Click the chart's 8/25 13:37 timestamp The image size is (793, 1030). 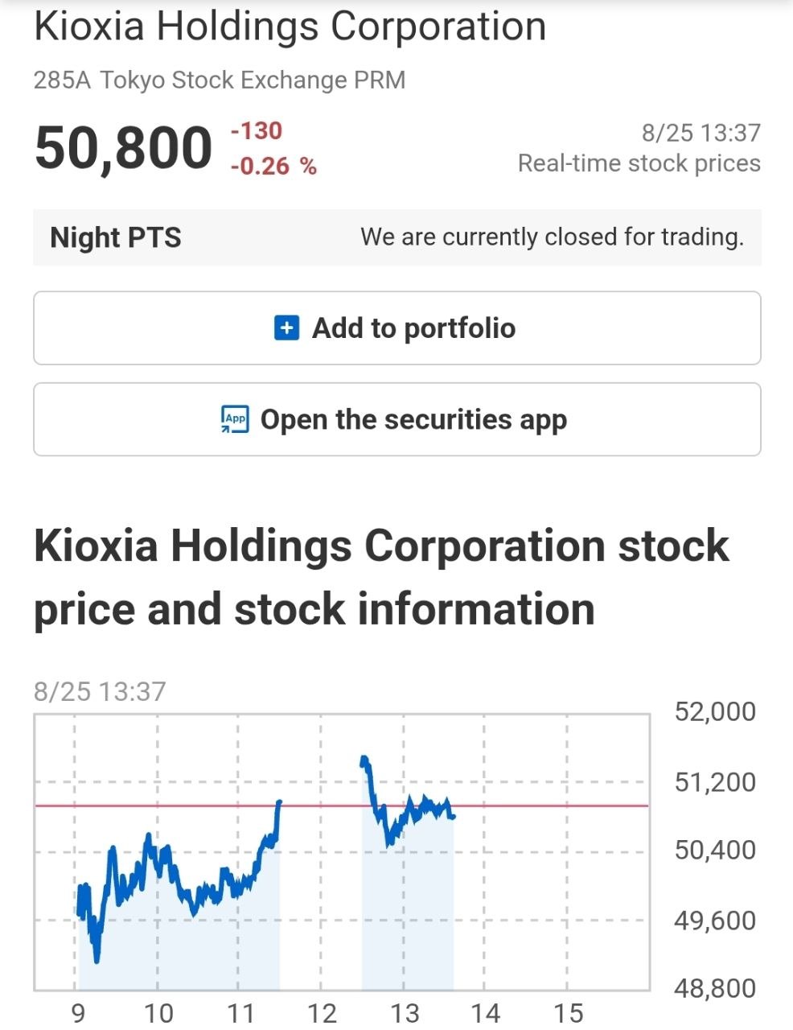tap(100, 692)
